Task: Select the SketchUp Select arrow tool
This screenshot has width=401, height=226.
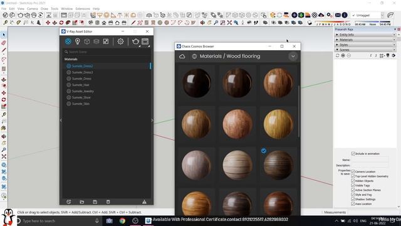Action: pyautogui.click(x=4, y=35)
